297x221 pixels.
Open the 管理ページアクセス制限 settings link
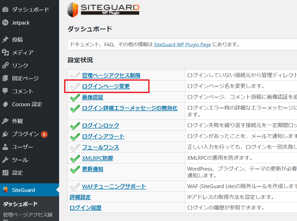click(x=111, y=75)
